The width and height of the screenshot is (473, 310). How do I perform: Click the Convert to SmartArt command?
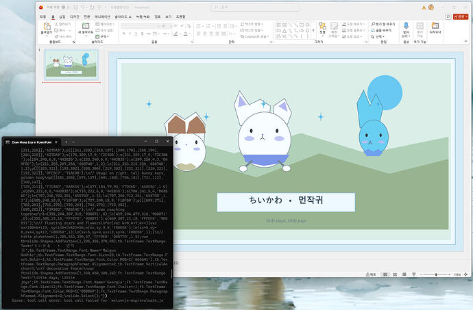(x=254, y=36)
